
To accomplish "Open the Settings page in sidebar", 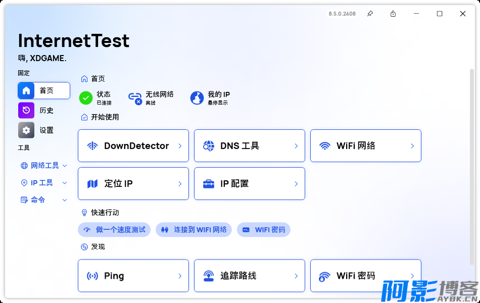I will point(44,130).
